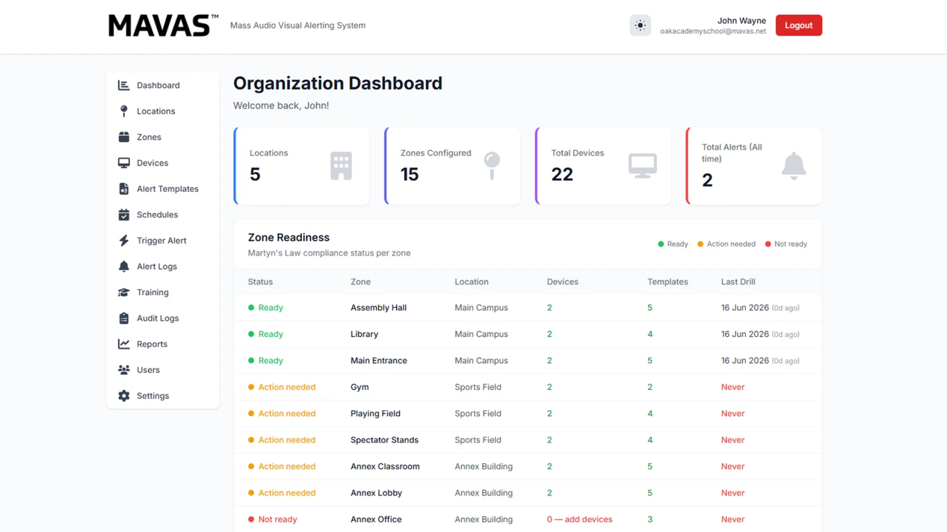This screenshot has height=532, width=947.
Task: Click the red Not ready legend dot
Action: coord(768,244)
